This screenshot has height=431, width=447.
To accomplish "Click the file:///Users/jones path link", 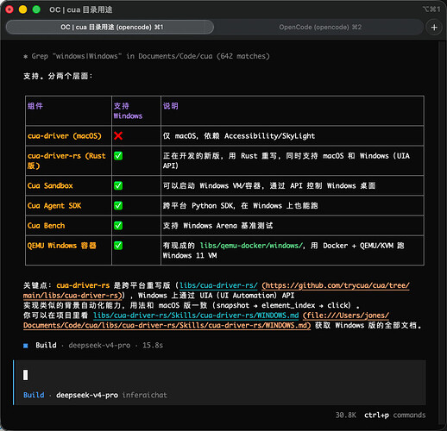I will coord(346,315).
